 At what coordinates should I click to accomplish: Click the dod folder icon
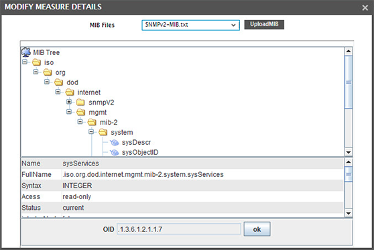(x=59, y=82)
